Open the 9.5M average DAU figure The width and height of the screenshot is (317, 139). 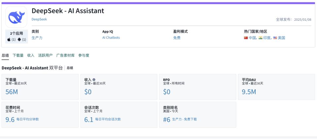[249, 92]
